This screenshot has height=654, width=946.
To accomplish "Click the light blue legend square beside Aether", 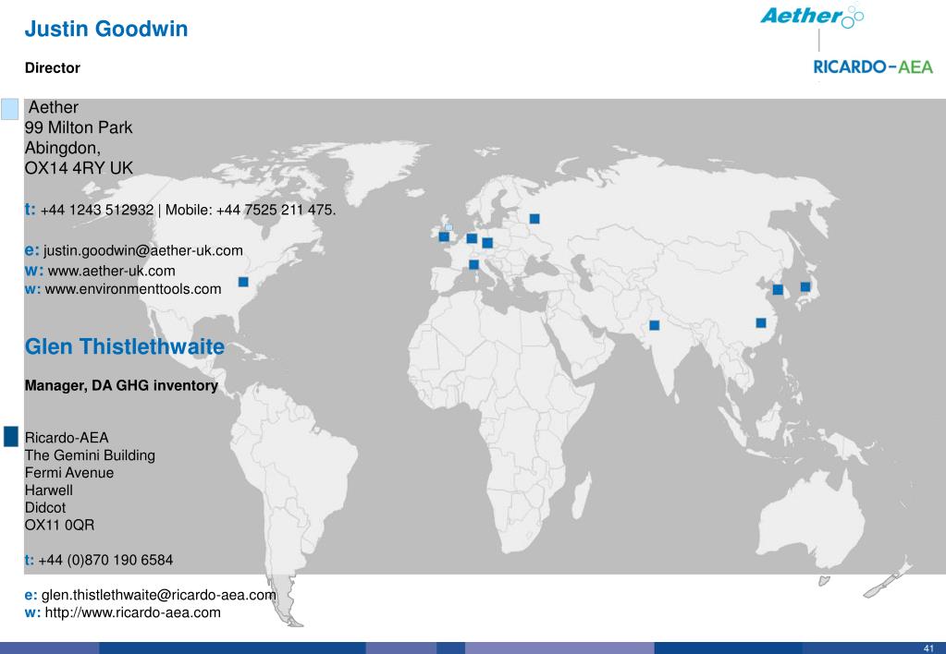I will tap(9, 109).
